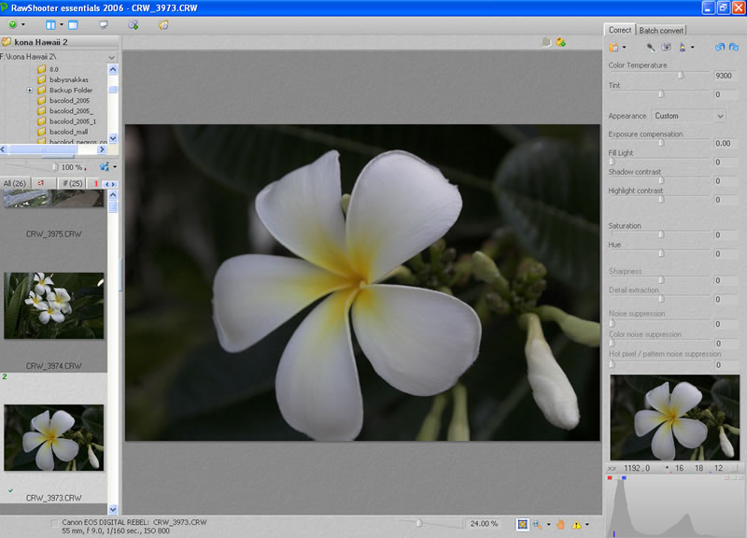747x538 pixels.
Task: Click the white balance eyedropper tool
Action: pyautogui.click(x=650, y=47)
